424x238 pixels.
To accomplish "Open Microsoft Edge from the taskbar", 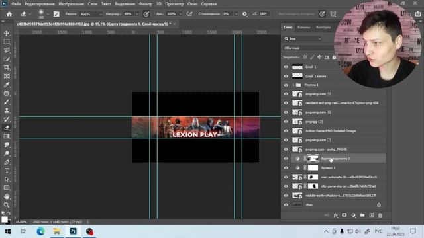I will 40,231.
